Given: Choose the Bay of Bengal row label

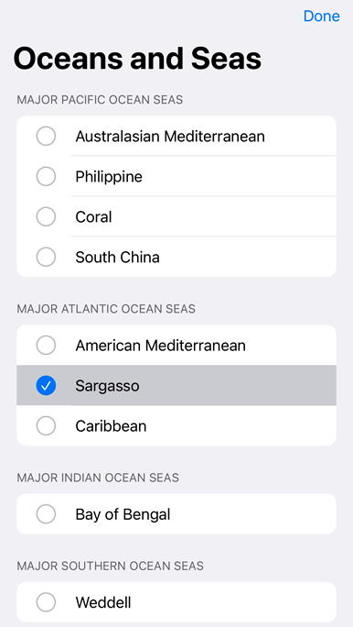Looking at the screenshot, I should tap(123, 515).
